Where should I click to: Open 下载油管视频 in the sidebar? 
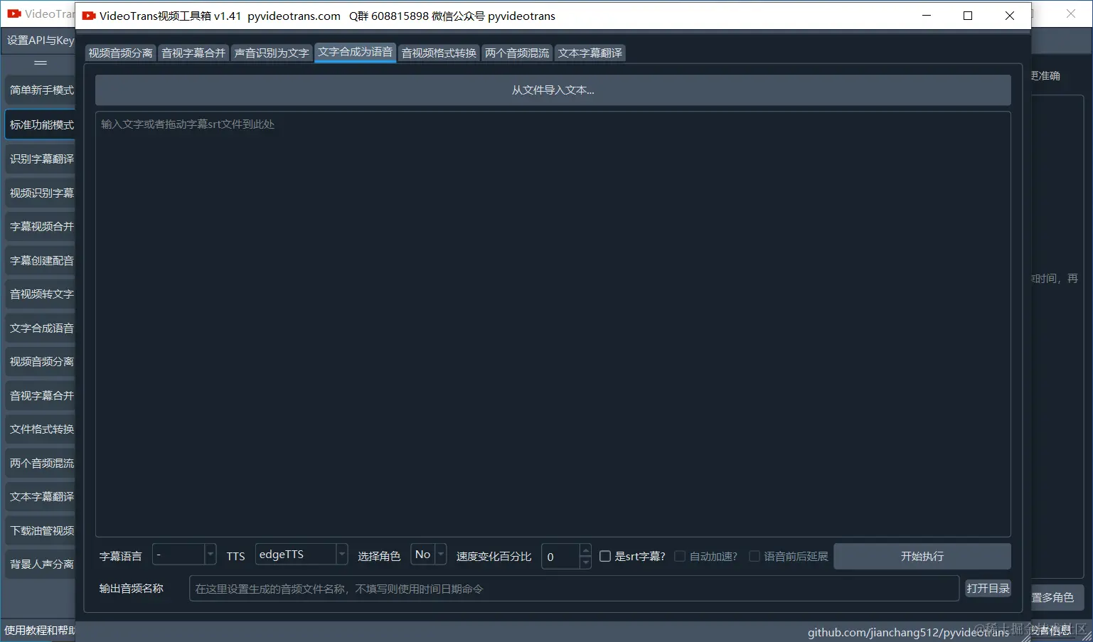[41, 530]
